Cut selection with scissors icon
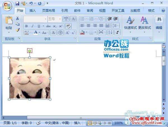Image resolution: width=168 pixels, height=127 pixels. tap(17, 18)
